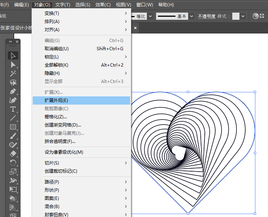Image resolution: width=268 pixels, height=217 pixels.
Task: Select the Rotate tool
Action: [x=13, y=162]
